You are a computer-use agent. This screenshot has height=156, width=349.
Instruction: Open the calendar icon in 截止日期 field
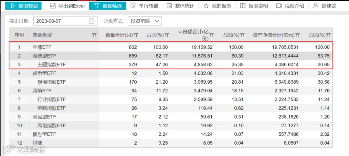91,21
